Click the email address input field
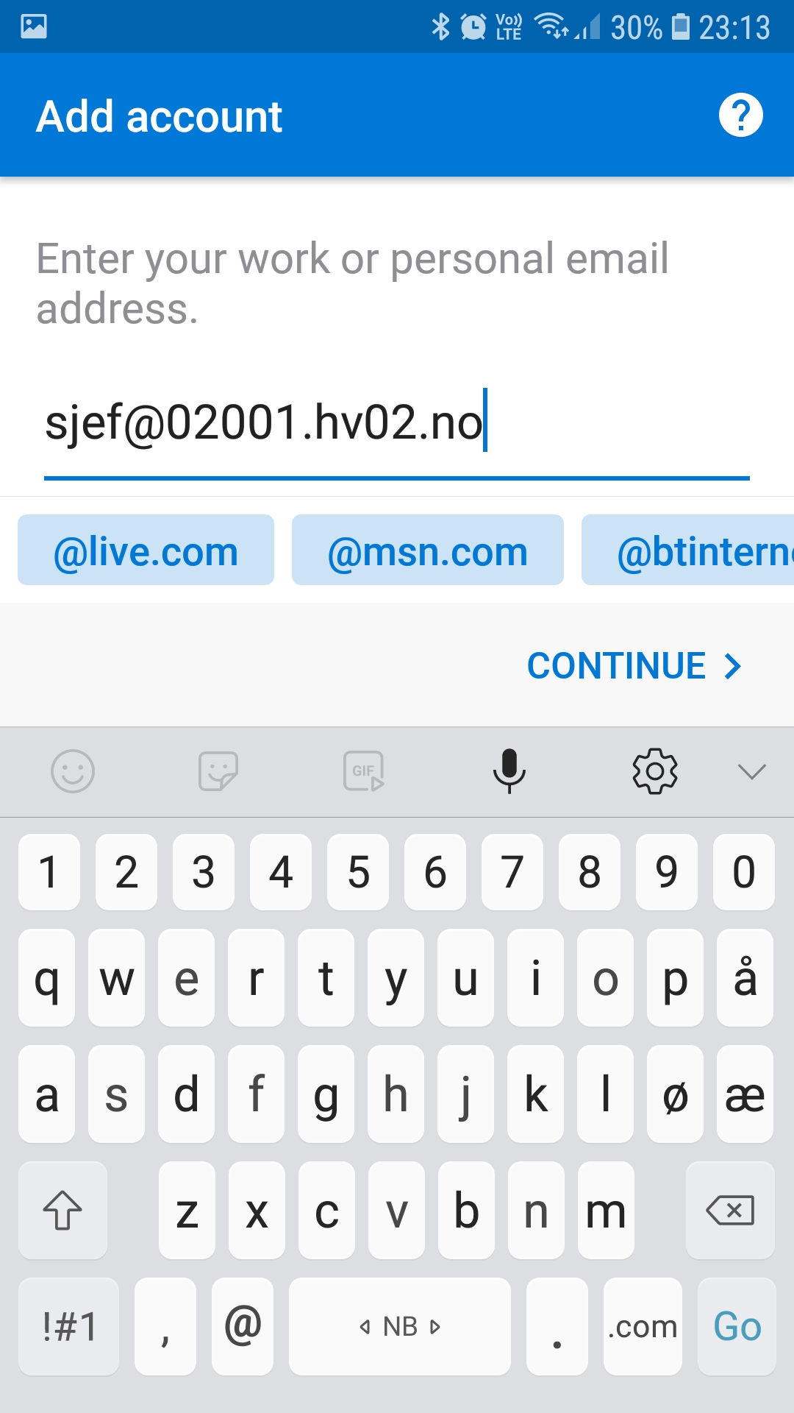 pos(397,425)
